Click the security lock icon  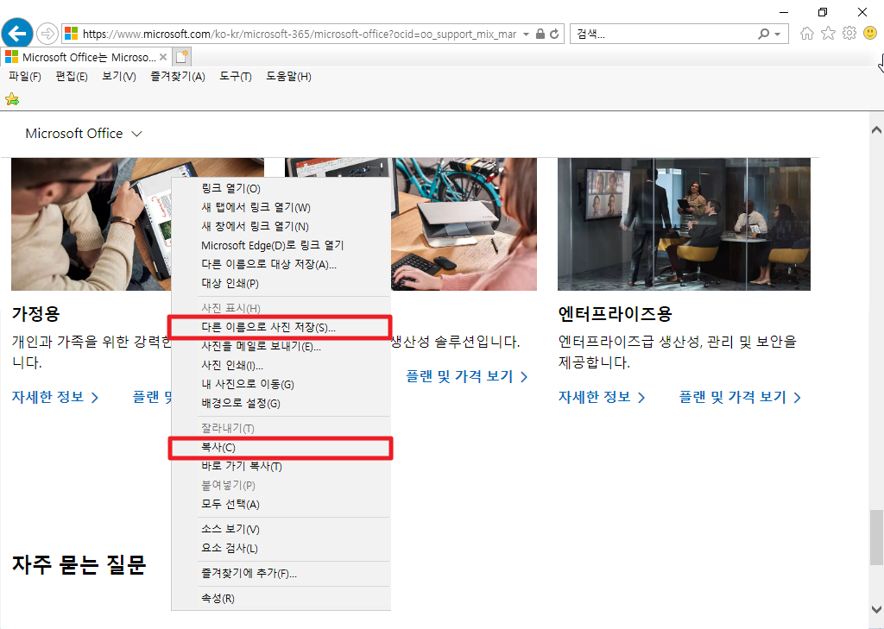click(540, 34)
